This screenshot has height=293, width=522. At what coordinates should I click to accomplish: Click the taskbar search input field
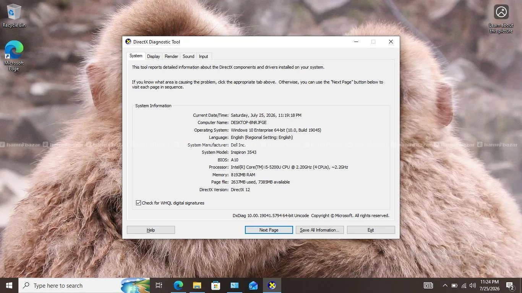point(84,285)
